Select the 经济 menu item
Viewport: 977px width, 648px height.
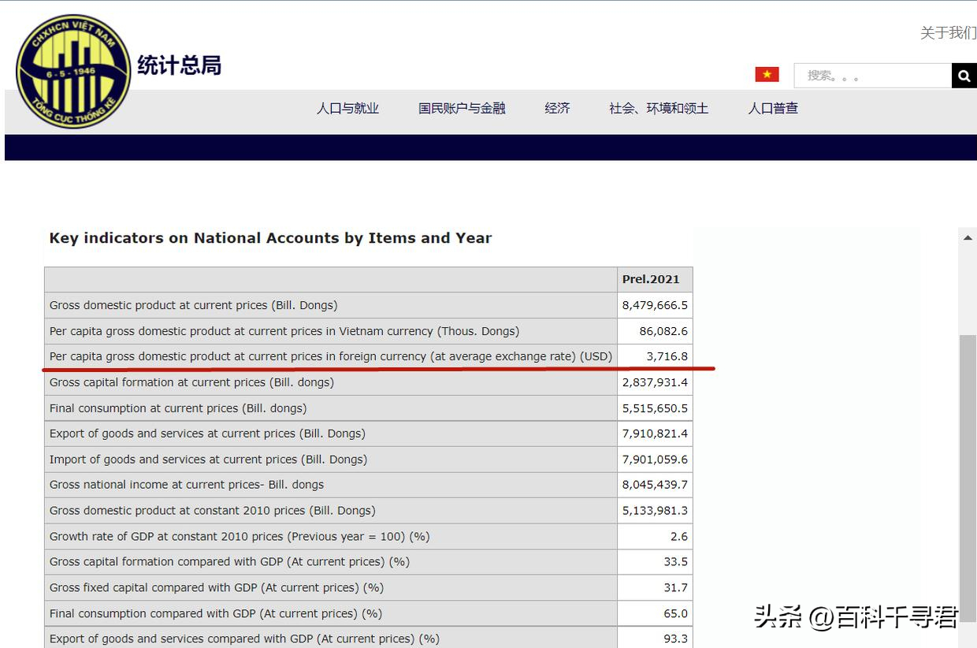pyautogui.click(x=557, y=109)
